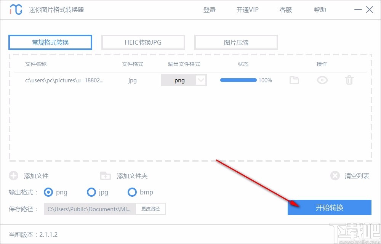Click the add folder icon beside 添加文件夹
This screenshot has width=381, height=244.
click(105, 176)
